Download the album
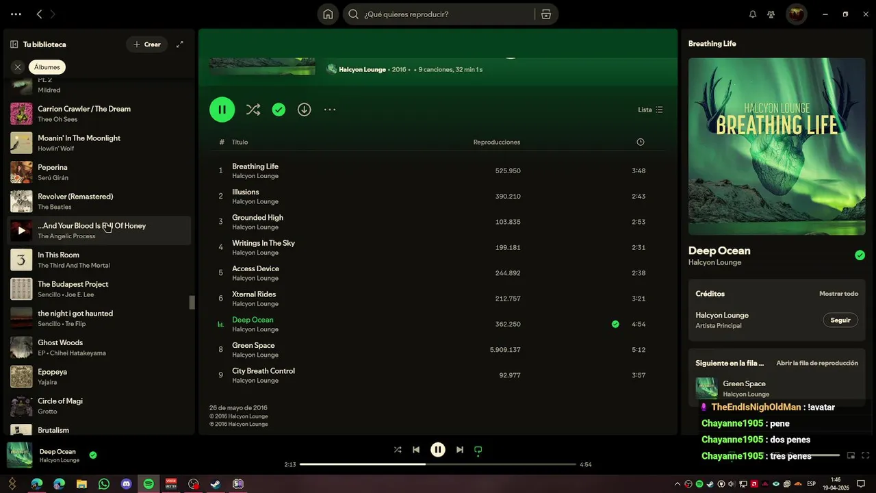This screenshot has height=493, width=876. click(x=305, y=110)
